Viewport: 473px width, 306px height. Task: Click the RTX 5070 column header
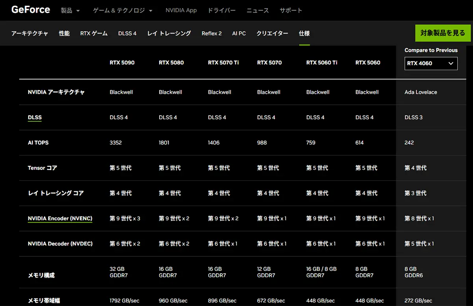(270, 62)
